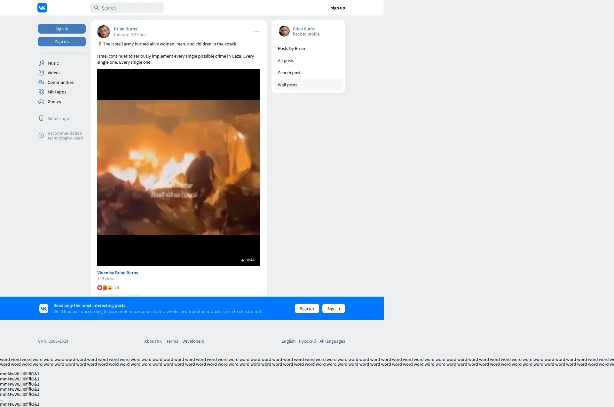Open the Music section icon
614x407 pixels.
[x=41, y=63]
